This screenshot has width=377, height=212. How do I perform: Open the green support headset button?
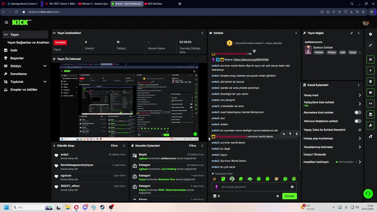[368, 193]
